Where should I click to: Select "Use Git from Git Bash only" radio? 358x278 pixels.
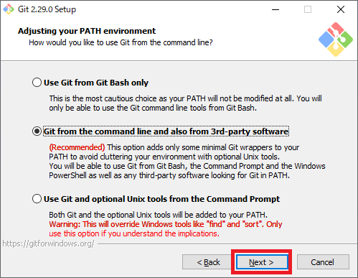coord(37,83)
